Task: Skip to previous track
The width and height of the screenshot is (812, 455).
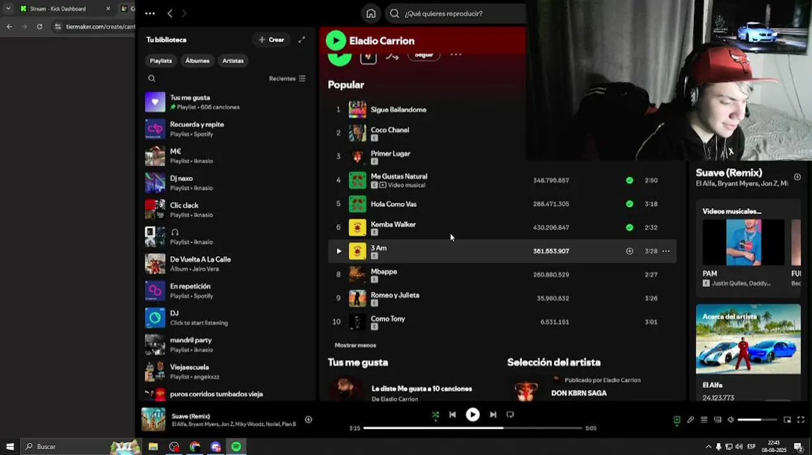Action: click(x=452, y=415)
